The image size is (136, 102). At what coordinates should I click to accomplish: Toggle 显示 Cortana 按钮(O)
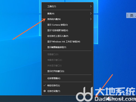click(67, 25)
